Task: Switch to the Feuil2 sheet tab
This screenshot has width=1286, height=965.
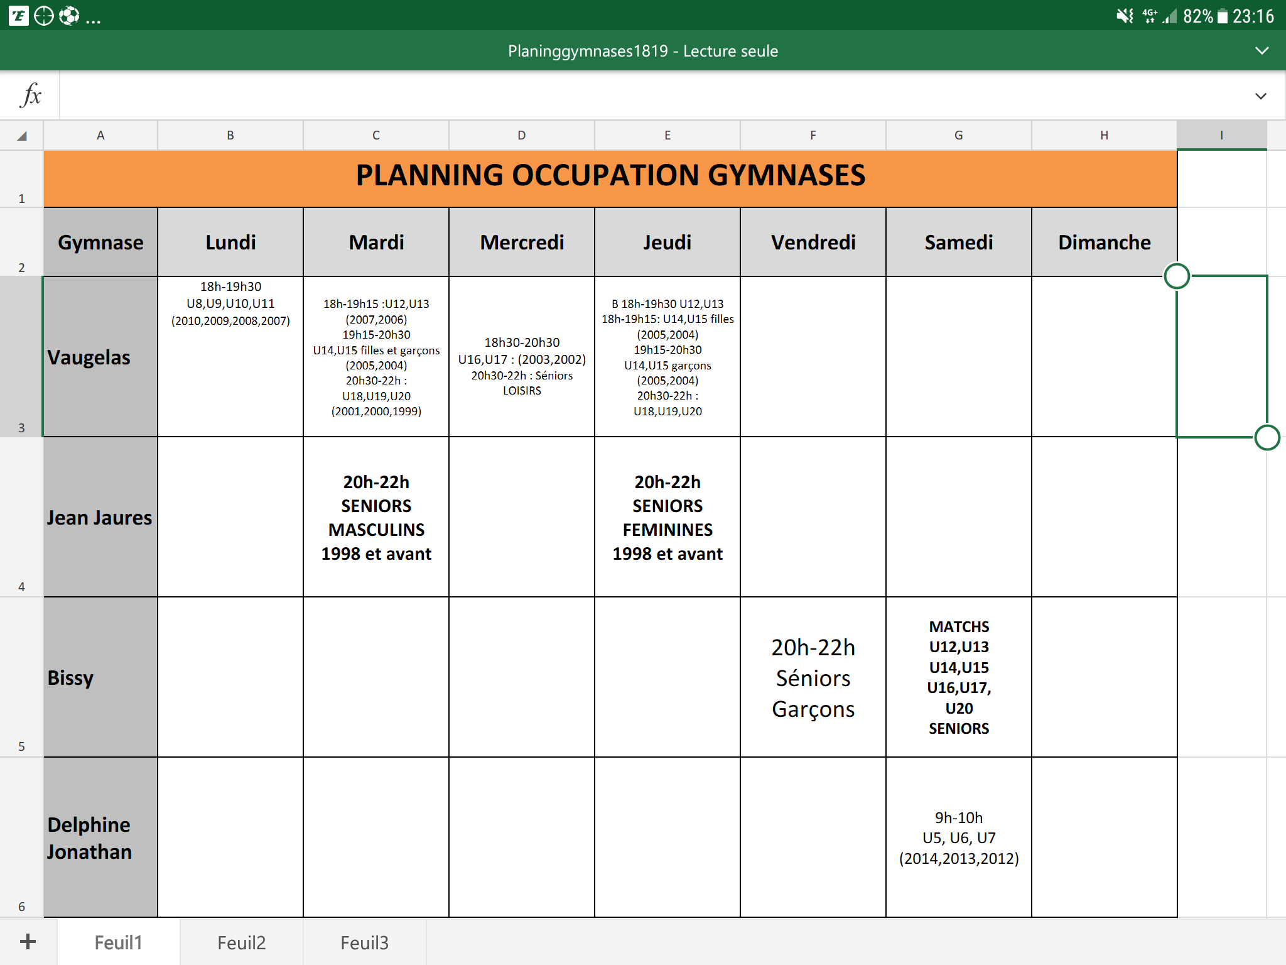Action: point(241,942)
